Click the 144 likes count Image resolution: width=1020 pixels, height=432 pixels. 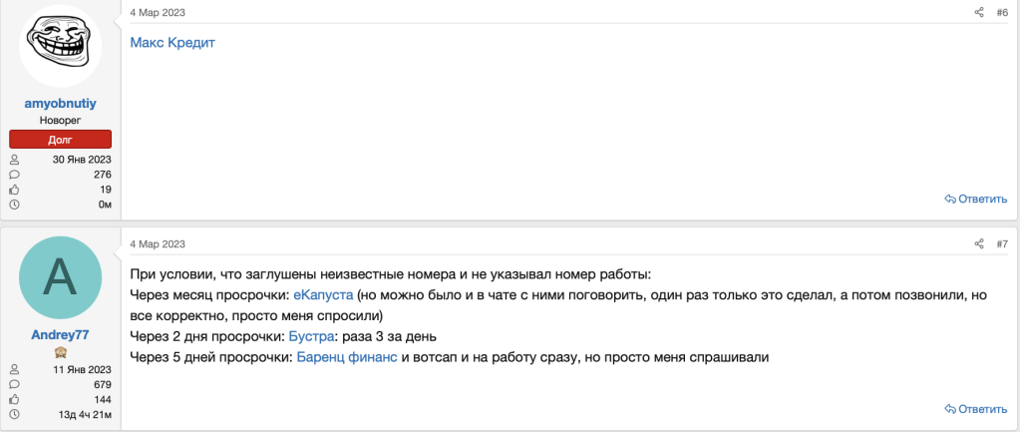(x=103, y=399)
